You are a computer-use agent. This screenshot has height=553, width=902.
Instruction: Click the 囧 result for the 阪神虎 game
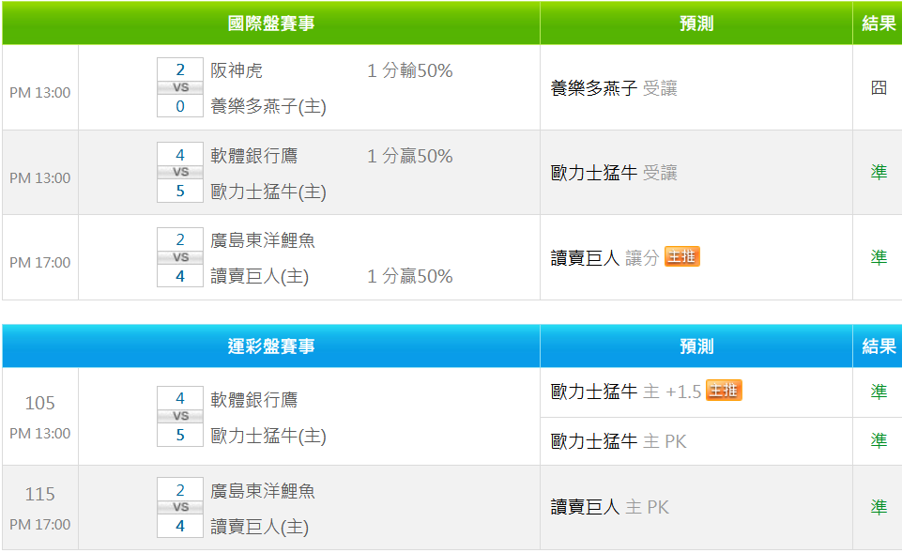[879, 88]
